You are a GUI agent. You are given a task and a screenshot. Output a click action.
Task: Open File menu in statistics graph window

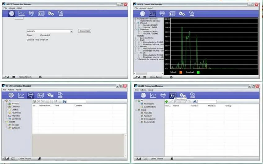pyautogui.click(x=136, y=8)
